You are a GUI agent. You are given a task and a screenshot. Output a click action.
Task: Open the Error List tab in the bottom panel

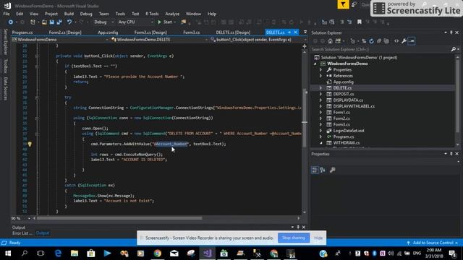pos(22,233)
